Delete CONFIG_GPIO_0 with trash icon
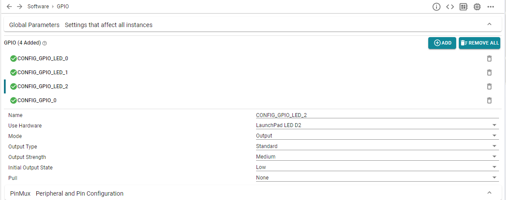Image resolution: width=506 pixels, height=200 pixels. [489, 100]
